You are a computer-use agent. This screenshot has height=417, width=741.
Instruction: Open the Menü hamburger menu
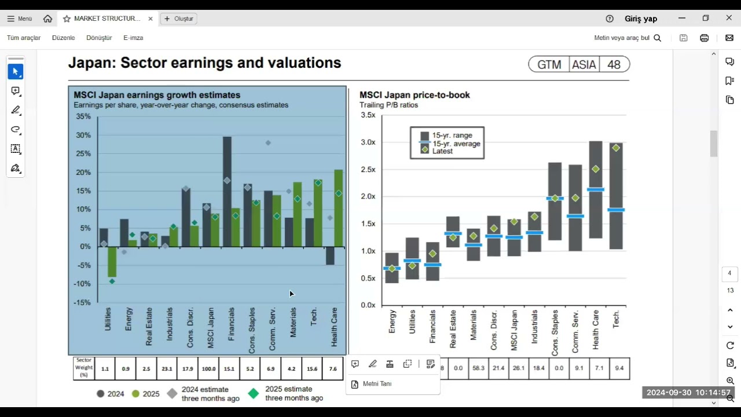pos(19,19)
